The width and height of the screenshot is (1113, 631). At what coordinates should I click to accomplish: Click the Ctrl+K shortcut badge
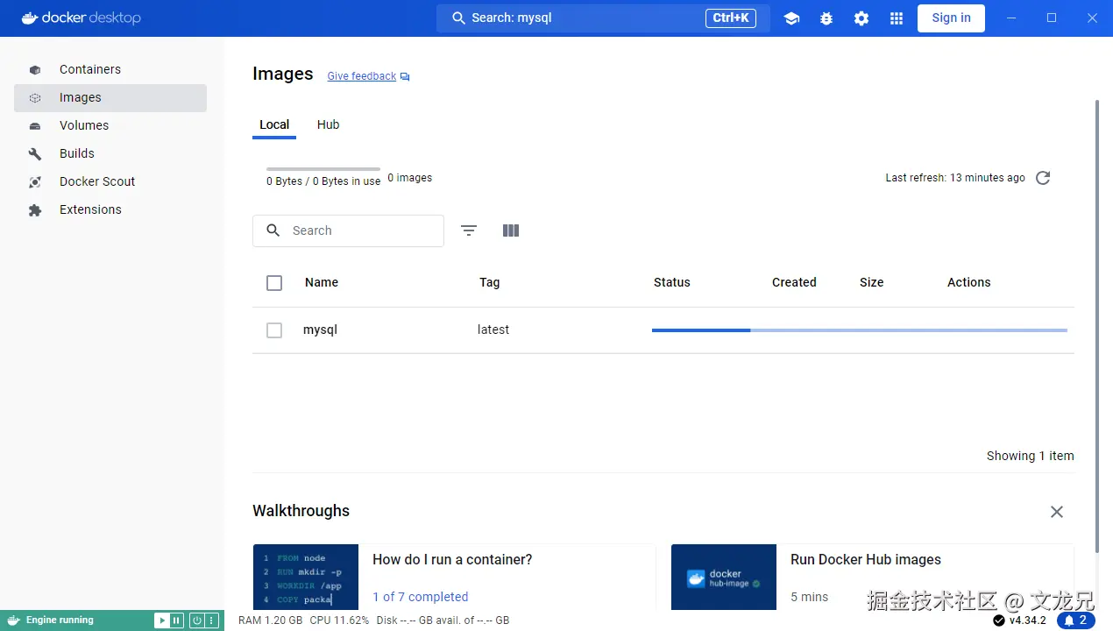731,18
